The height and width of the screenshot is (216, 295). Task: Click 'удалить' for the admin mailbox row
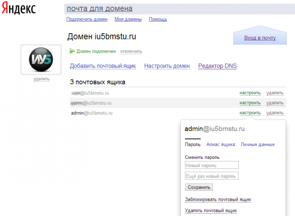[x=275, y=113]
